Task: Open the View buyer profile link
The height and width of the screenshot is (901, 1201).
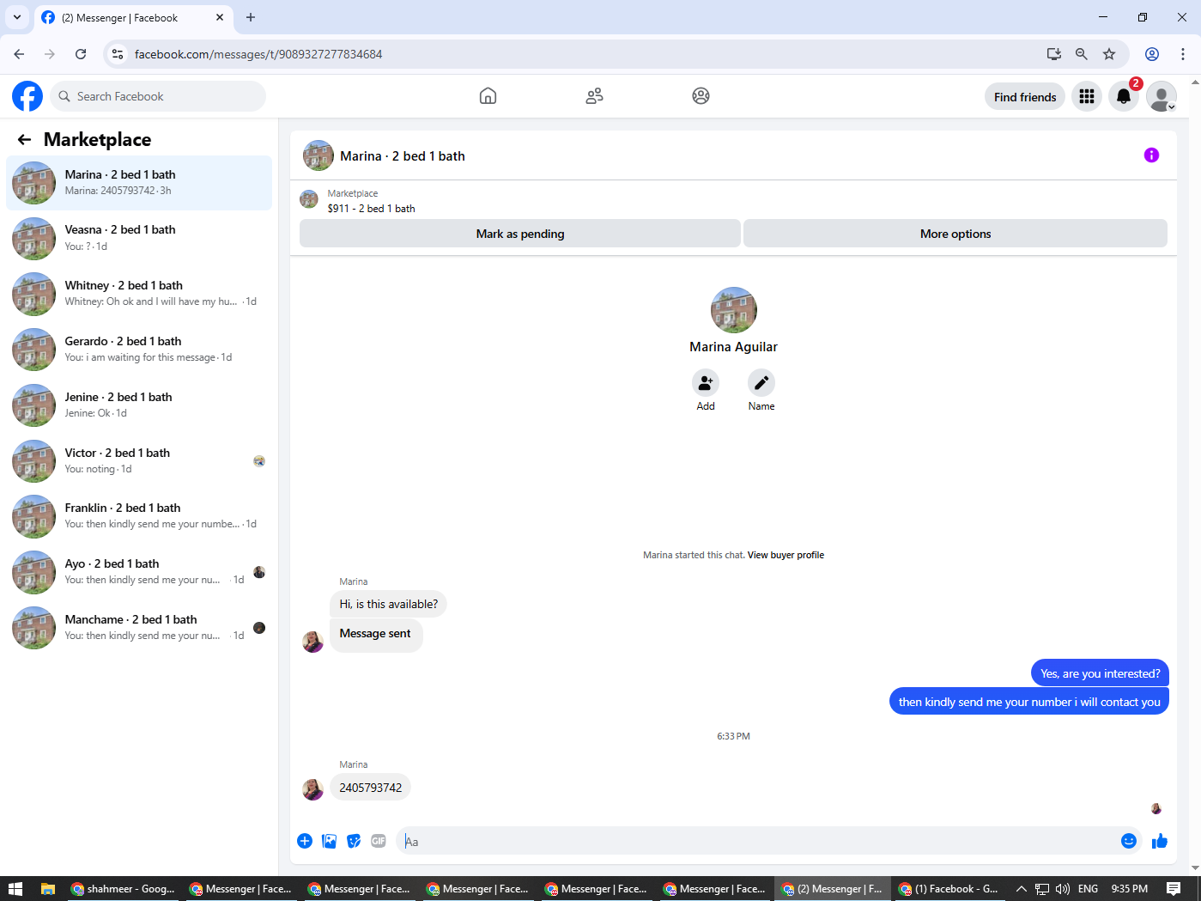Action: coord(786,555)
